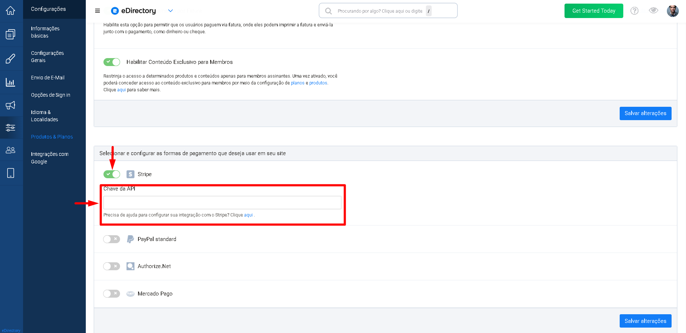Click the 'Mercado Pago' label
This screenshot has width=686, height=333.
[x=155, y=294]
